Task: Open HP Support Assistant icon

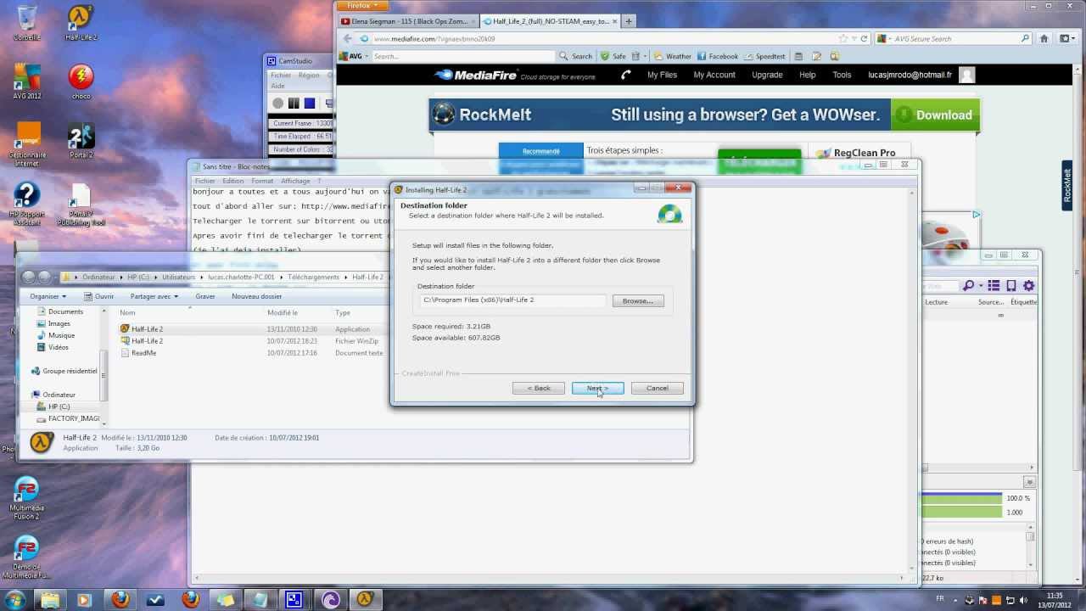Action: pyautogui.click(x=26, y=204)
